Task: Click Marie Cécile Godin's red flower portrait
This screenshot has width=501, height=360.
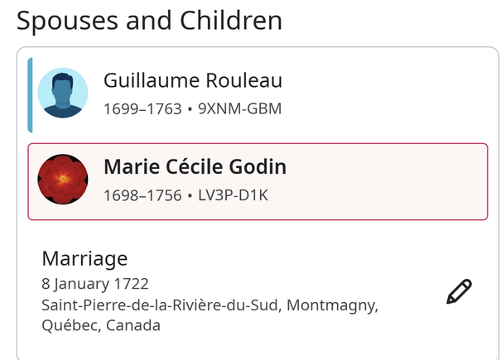Action: 63,180
